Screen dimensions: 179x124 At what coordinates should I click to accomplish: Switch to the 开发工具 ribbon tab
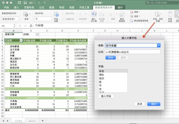[x=84, y=8]
